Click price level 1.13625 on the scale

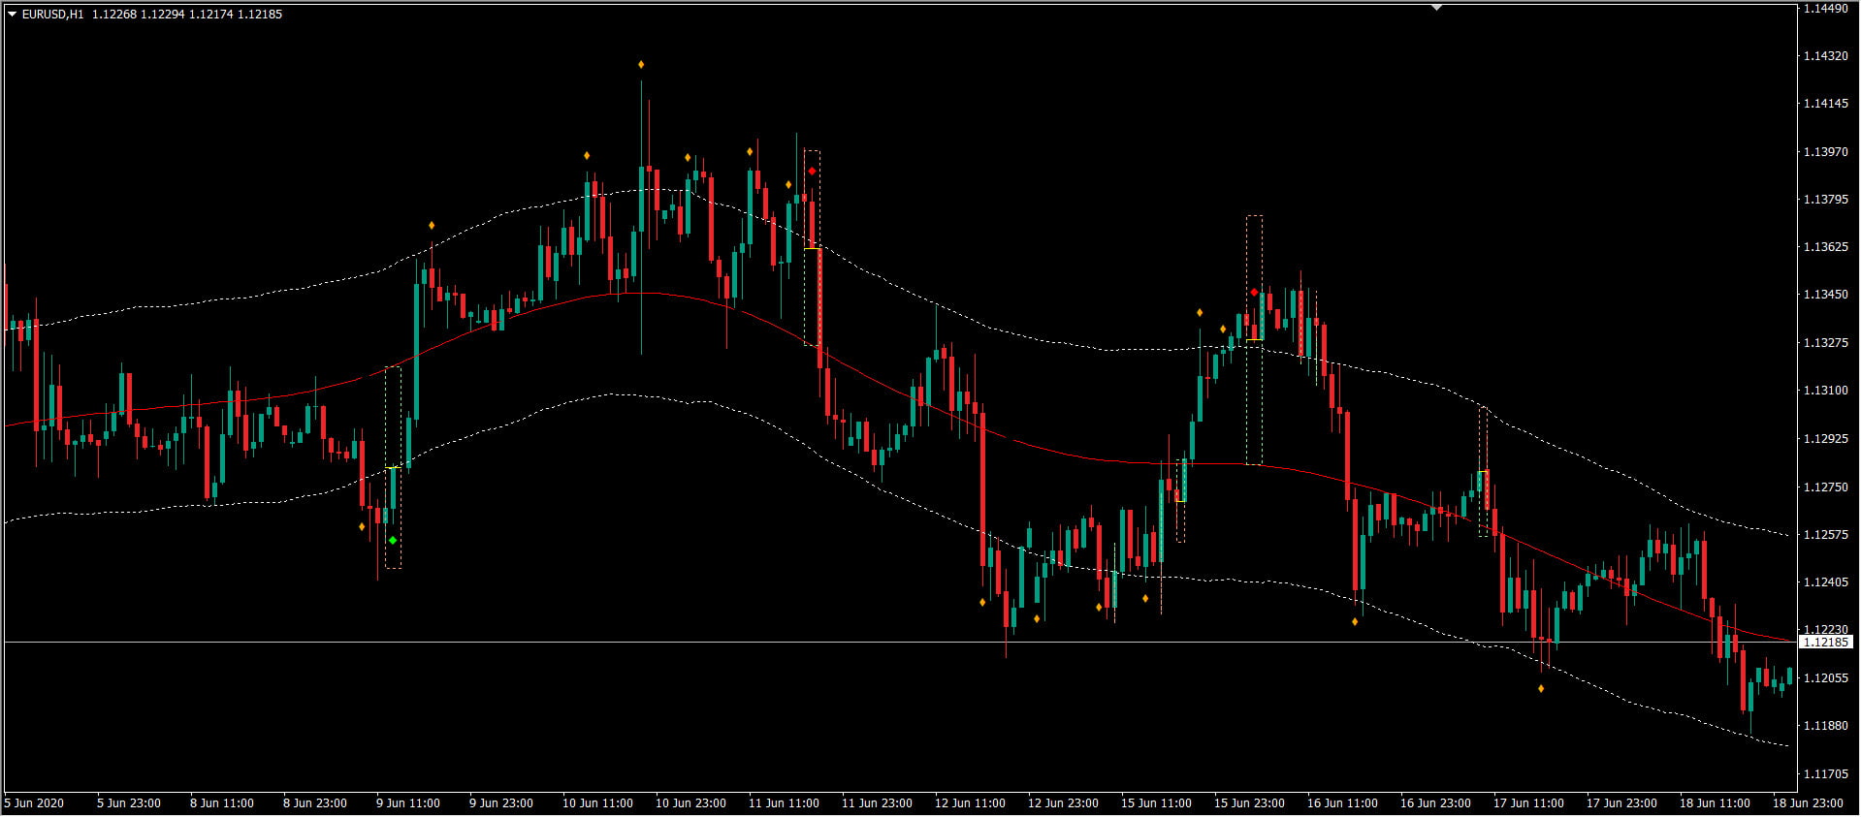click(x=1826, y=247)
